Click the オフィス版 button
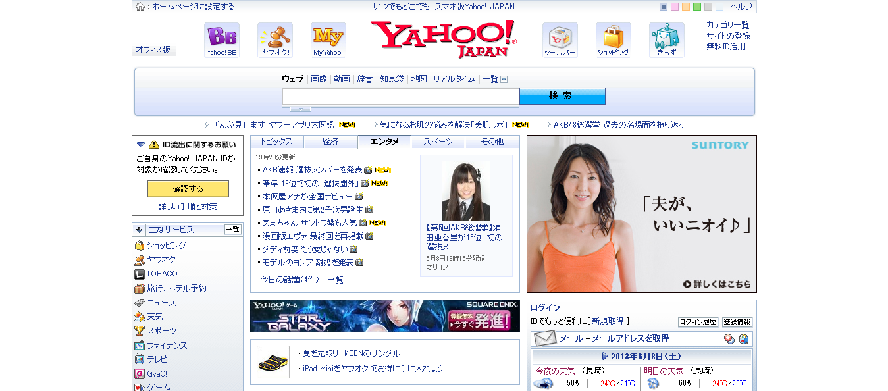Viewport: 888px width, 391px height. coord(153,50)
